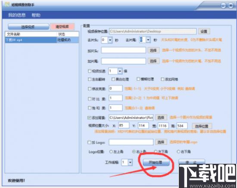Expand the 去片尾 seconds dropdown
The width and height of the screenshot is (237, 188).
(148, 40)
